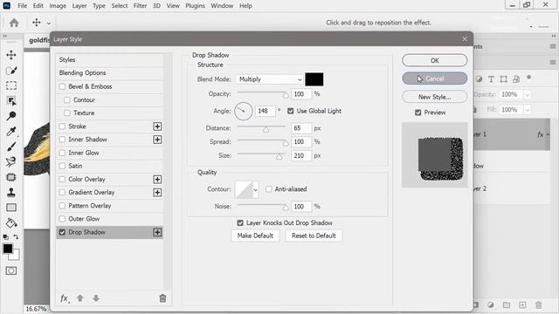
Task: Select the Object Selection tool
Action: point(11,101)
